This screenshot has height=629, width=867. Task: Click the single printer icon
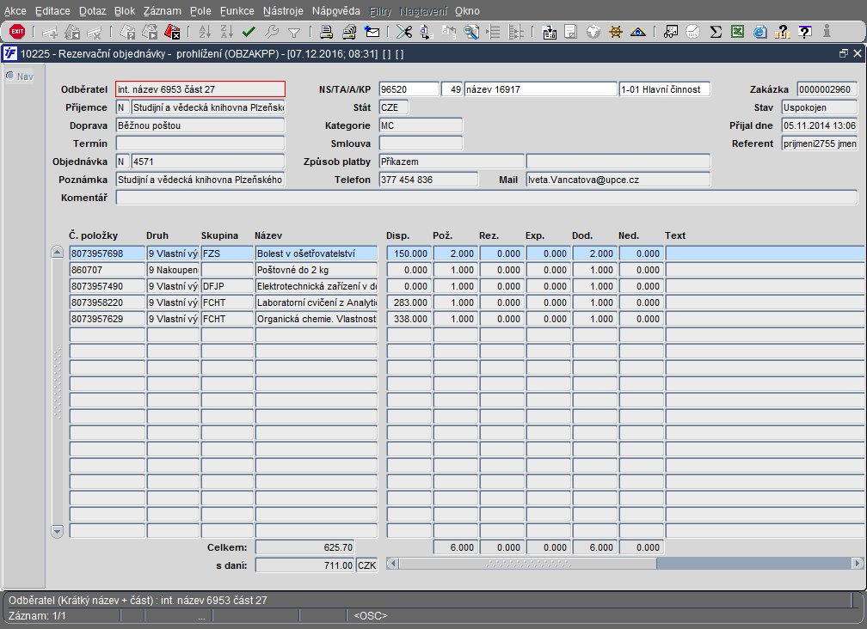coord(326,32)
